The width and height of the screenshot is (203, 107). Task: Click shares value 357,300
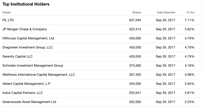point(135,75)
